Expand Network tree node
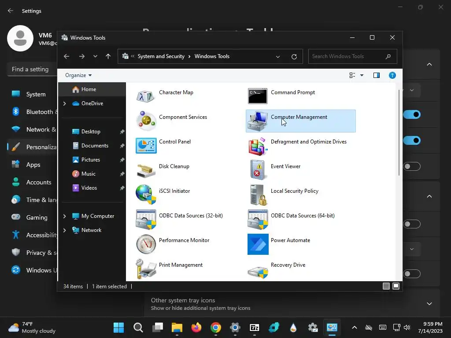Viewport: 451px width, 338px height. click(x=64, y=230)
